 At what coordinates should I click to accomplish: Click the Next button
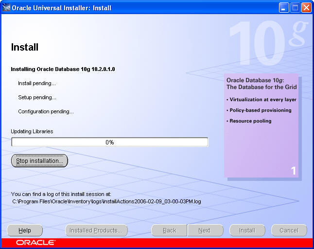point(205,231)
